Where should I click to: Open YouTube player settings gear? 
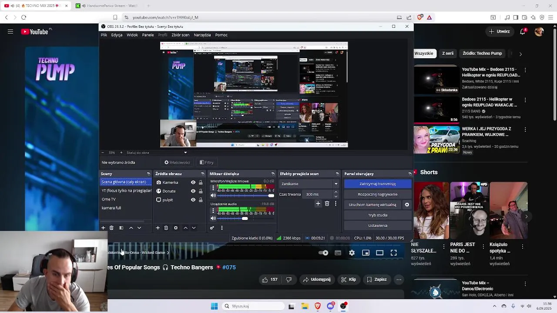352,253
